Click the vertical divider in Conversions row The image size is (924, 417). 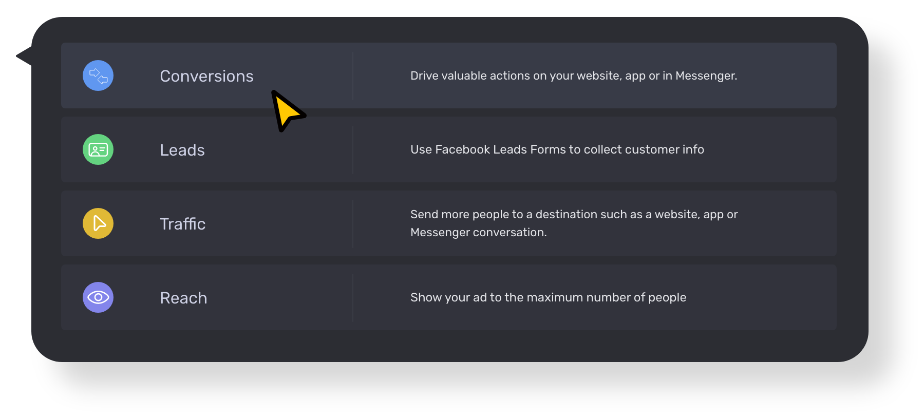click(x=353, y=75)
